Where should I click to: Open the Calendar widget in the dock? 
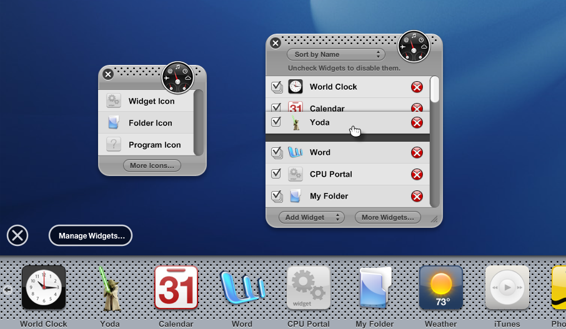point(176,288)
